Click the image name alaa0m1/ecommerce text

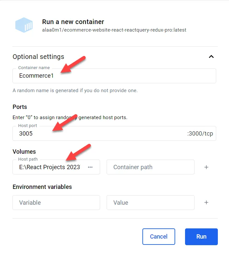(x=114, y=30)
